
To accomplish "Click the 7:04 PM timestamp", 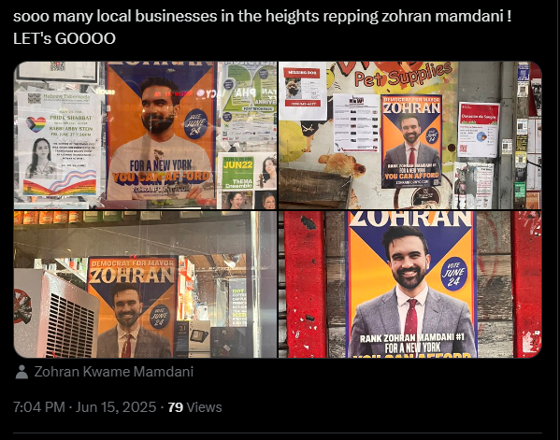I will pyautogui.click(x=39, y=407).
